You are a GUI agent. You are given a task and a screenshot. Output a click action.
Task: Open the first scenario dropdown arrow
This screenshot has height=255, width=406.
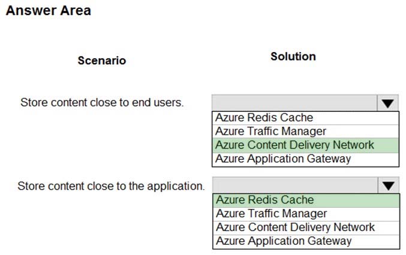point(387,103)
